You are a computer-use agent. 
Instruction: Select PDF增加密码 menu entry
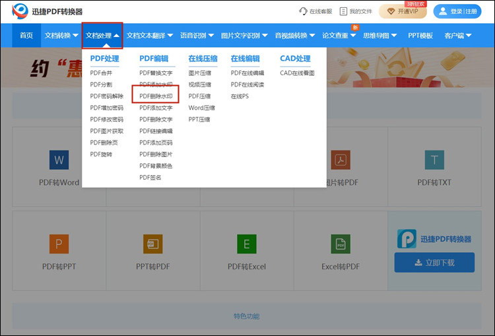coord(107,108)
